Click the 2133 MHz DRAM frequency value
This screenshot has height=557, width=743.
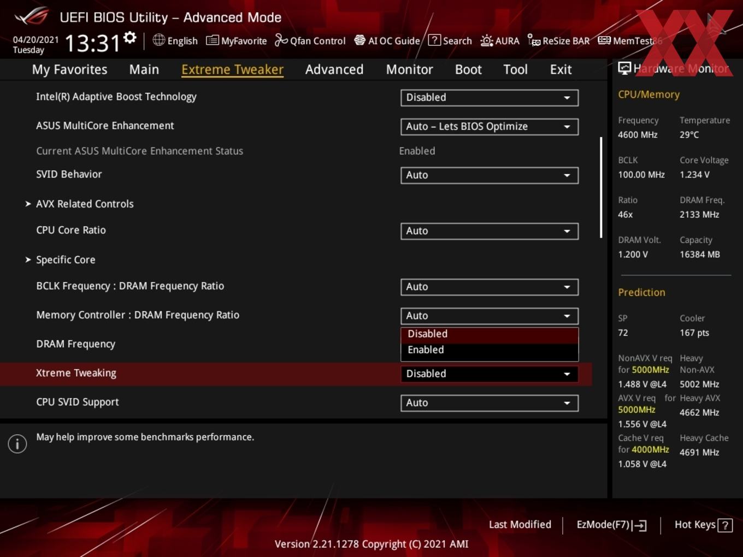point(699,215)
